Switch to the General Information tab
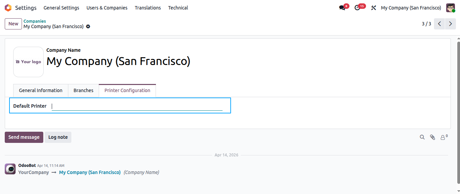This screenshot has height=194, width=460. coord(41,90)
